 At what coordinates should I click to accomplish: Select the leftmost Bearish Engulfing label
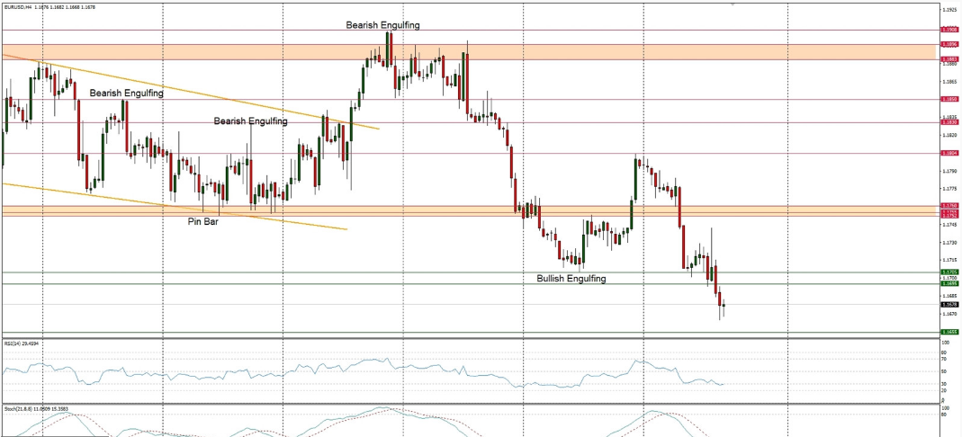126,93
